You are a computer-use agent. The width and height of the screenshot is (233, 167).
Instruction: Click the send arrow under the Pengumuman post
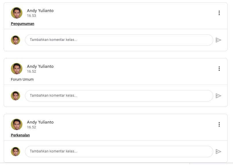[x=218, y=40]
